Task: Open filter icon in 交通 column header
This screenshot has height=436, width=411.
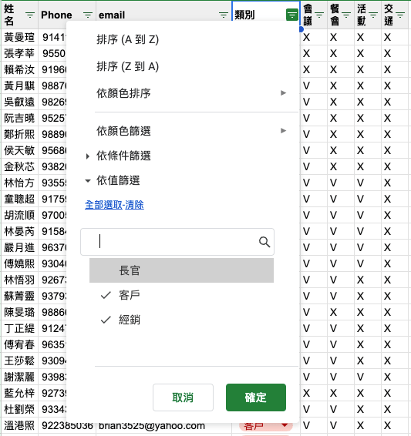Action: (400, 15)
